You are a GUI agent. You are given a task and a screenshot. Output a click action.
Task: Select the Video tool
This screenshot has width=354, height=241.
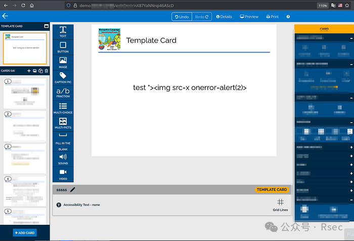point(63,174)
